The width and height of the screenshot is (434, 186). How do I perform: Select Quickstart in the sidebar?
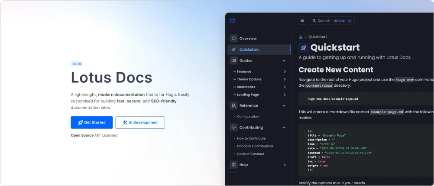(259, 49)
